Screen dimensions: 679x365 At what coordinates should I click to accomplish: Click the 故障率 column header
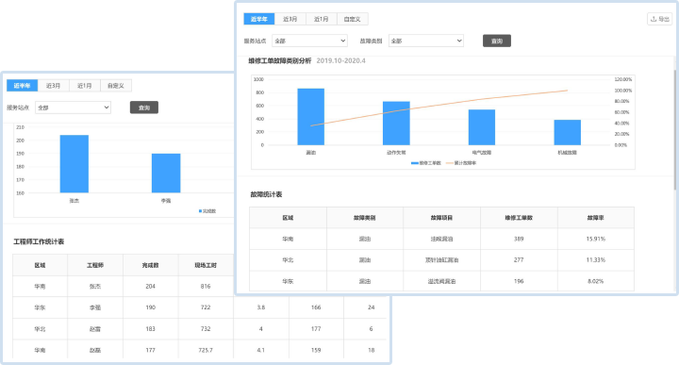596,218
